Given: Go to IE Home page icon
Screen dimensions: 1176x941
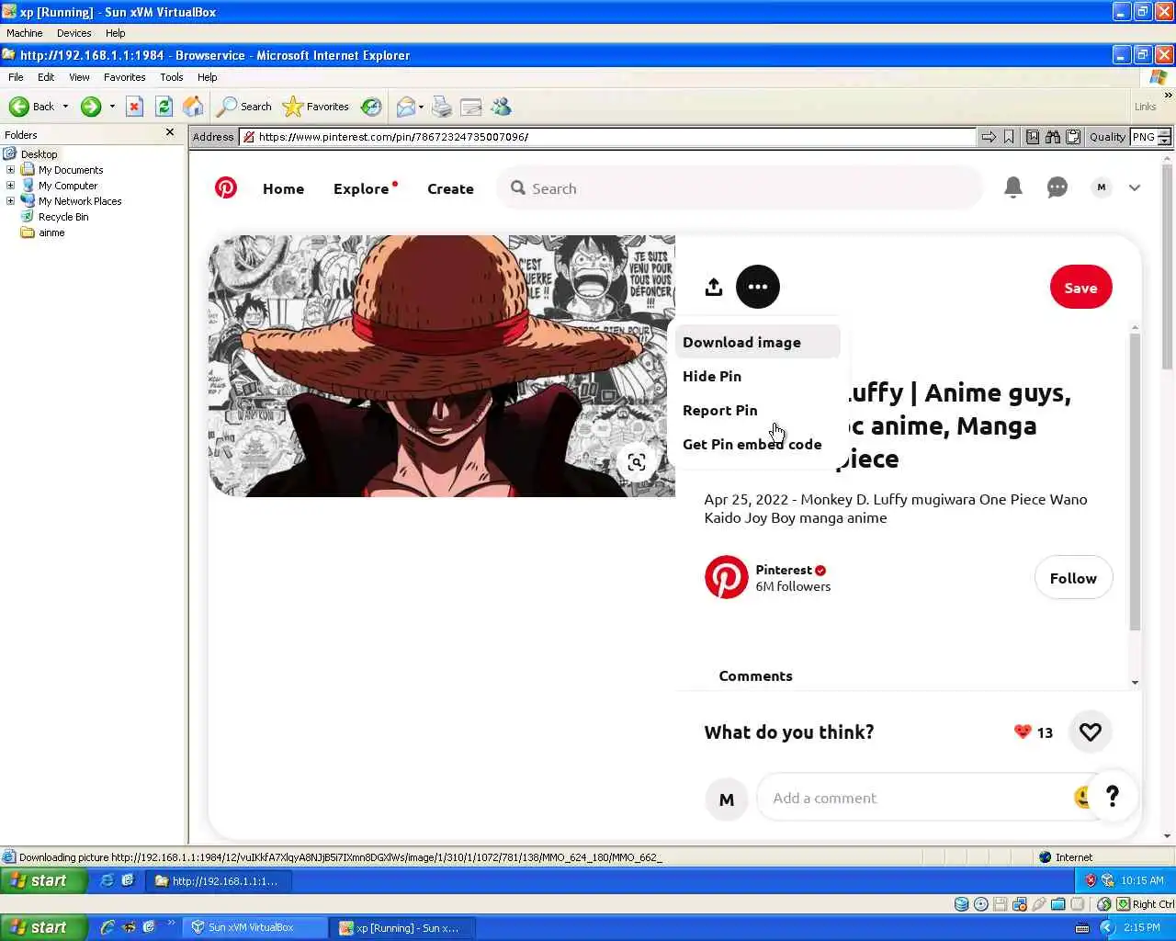Looking at the screenshot, I should (x=193, y=107).
